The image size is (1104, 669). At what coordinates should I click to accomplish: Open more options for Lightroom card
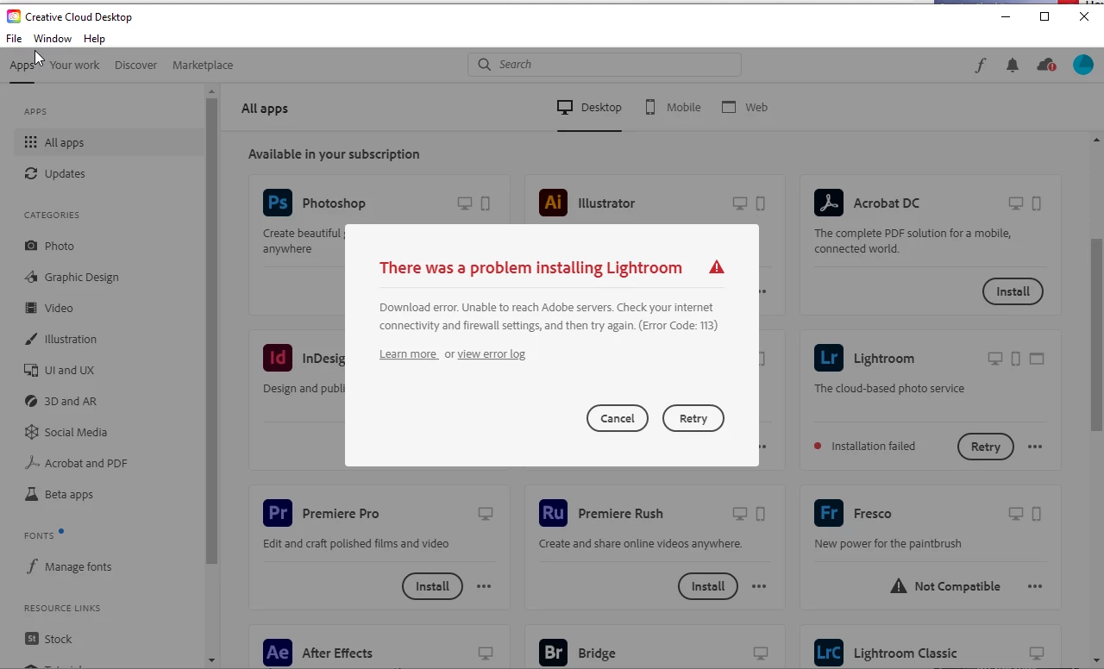1035,447
